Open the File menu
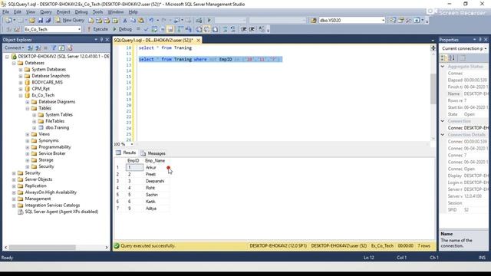491x276 pixels. (x=5, y=12)
